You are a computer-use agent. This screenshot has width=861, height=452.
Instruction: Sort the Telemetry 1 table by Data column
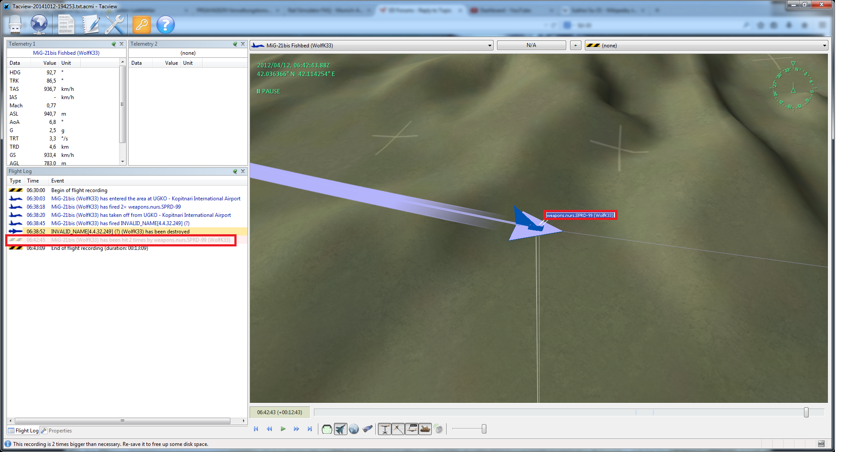tap(19, 63)
